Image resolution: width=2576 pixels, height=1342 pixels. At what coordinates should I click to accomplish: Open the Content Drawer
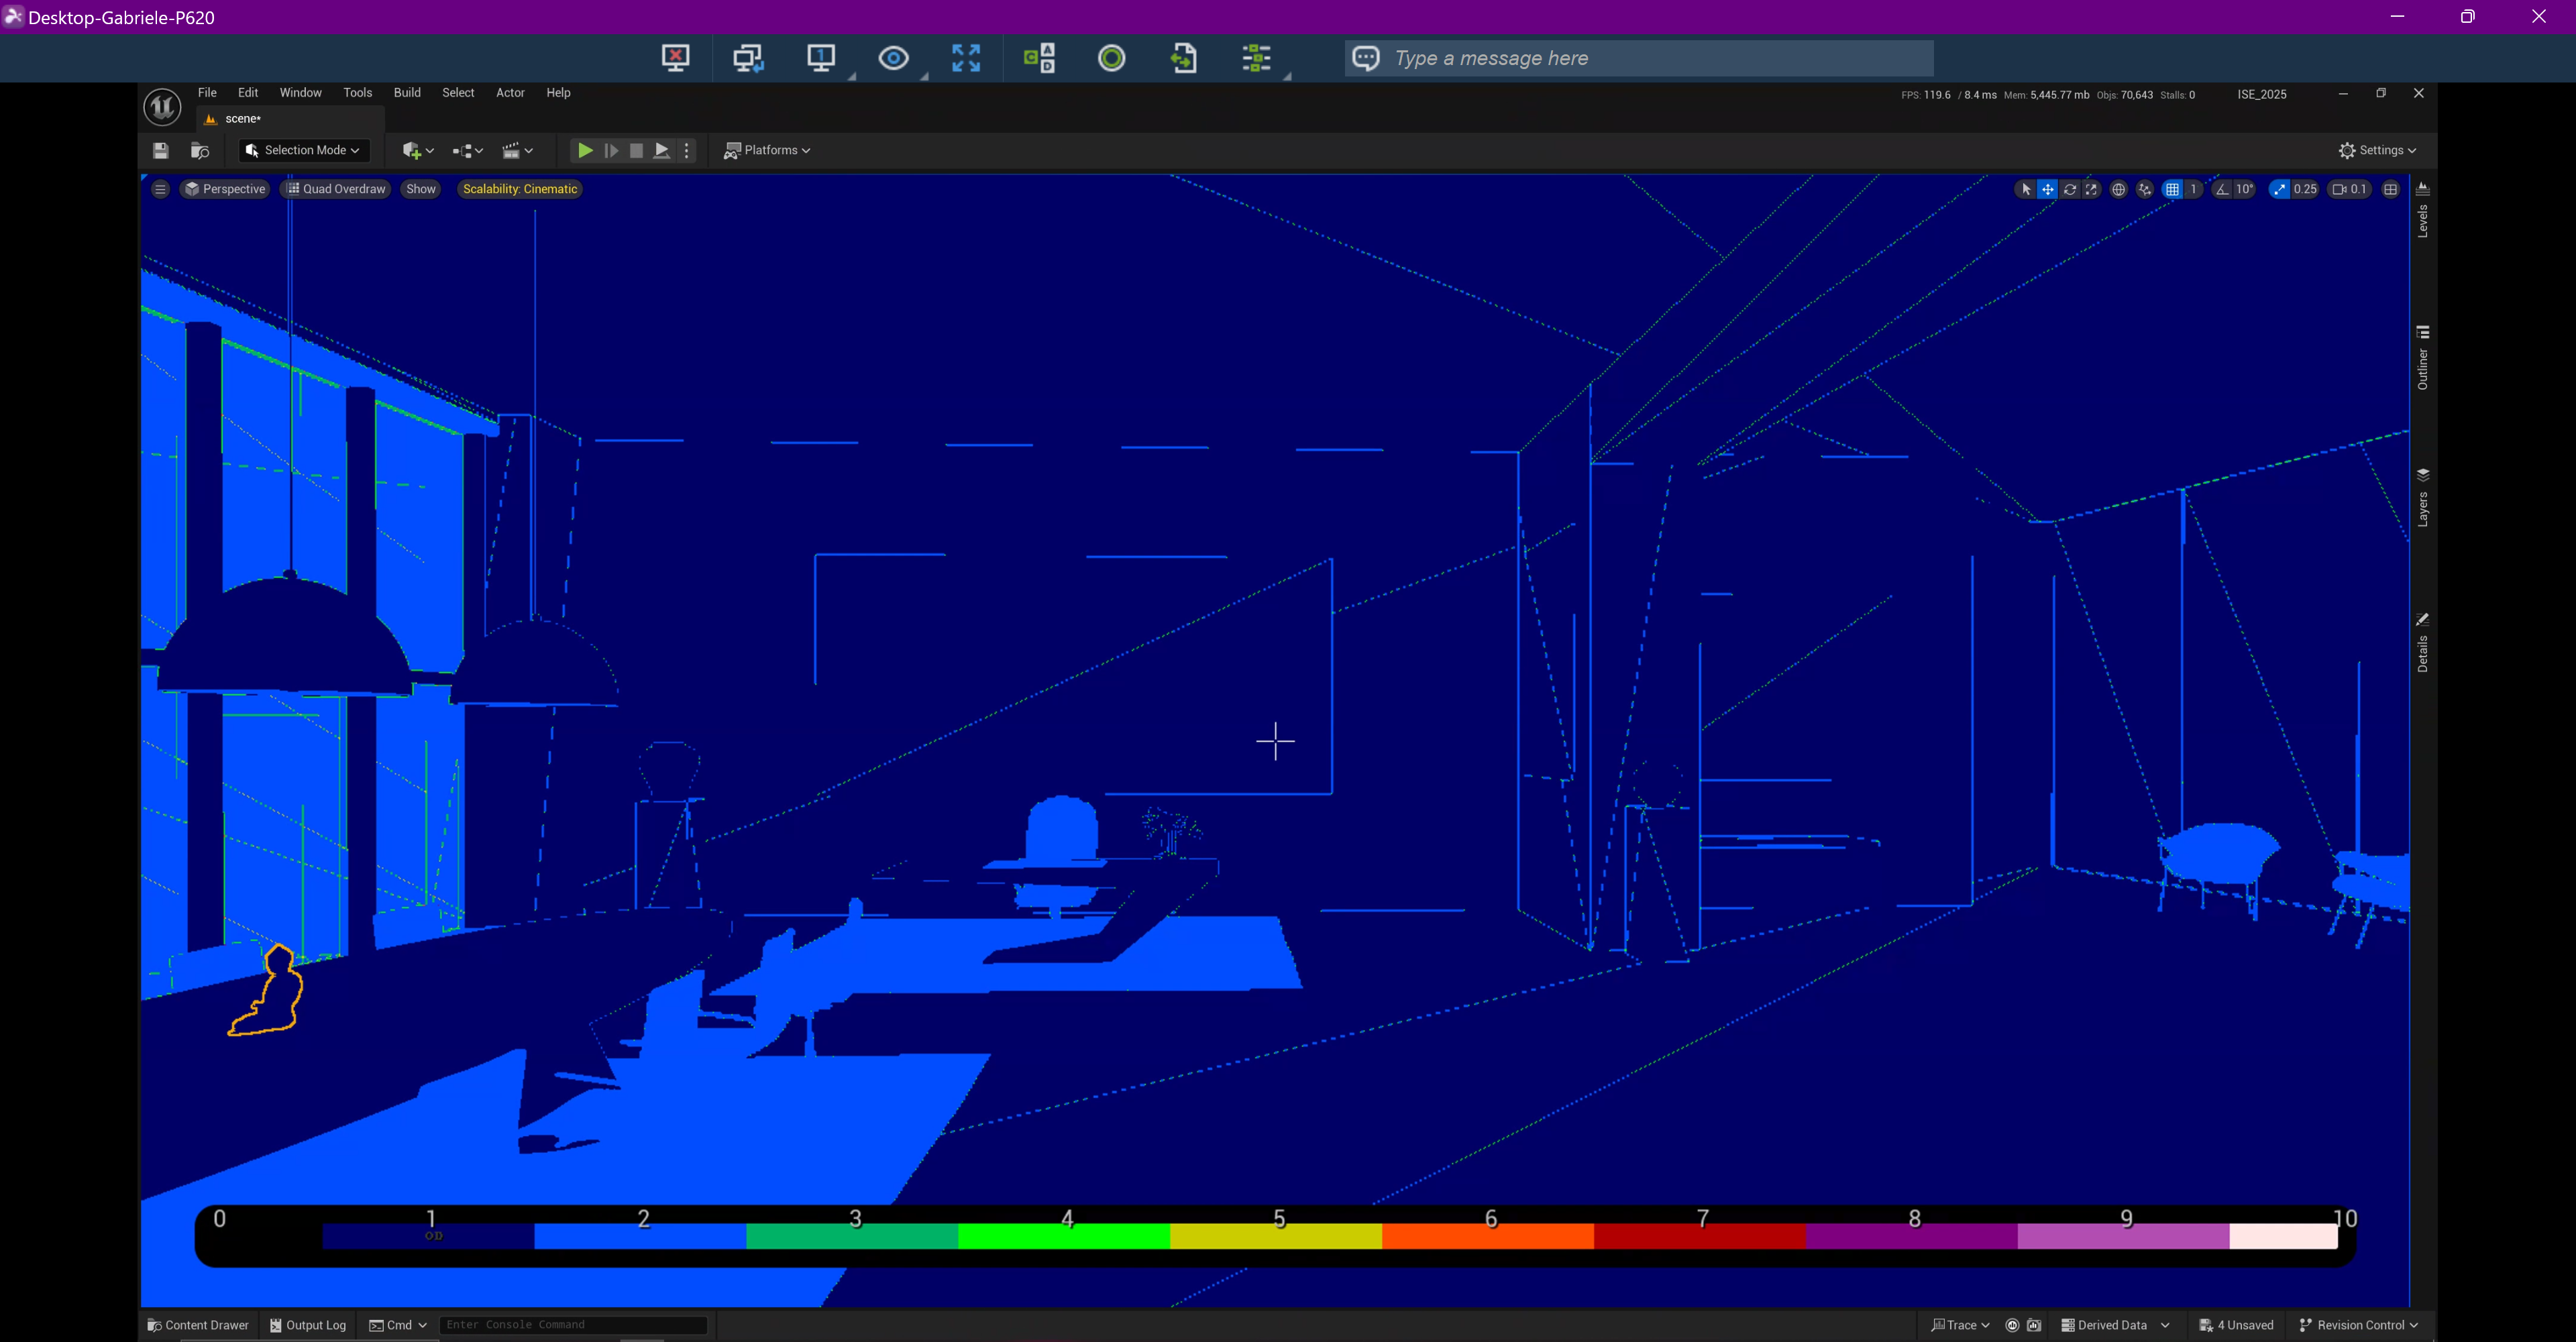pos(198,1325)
